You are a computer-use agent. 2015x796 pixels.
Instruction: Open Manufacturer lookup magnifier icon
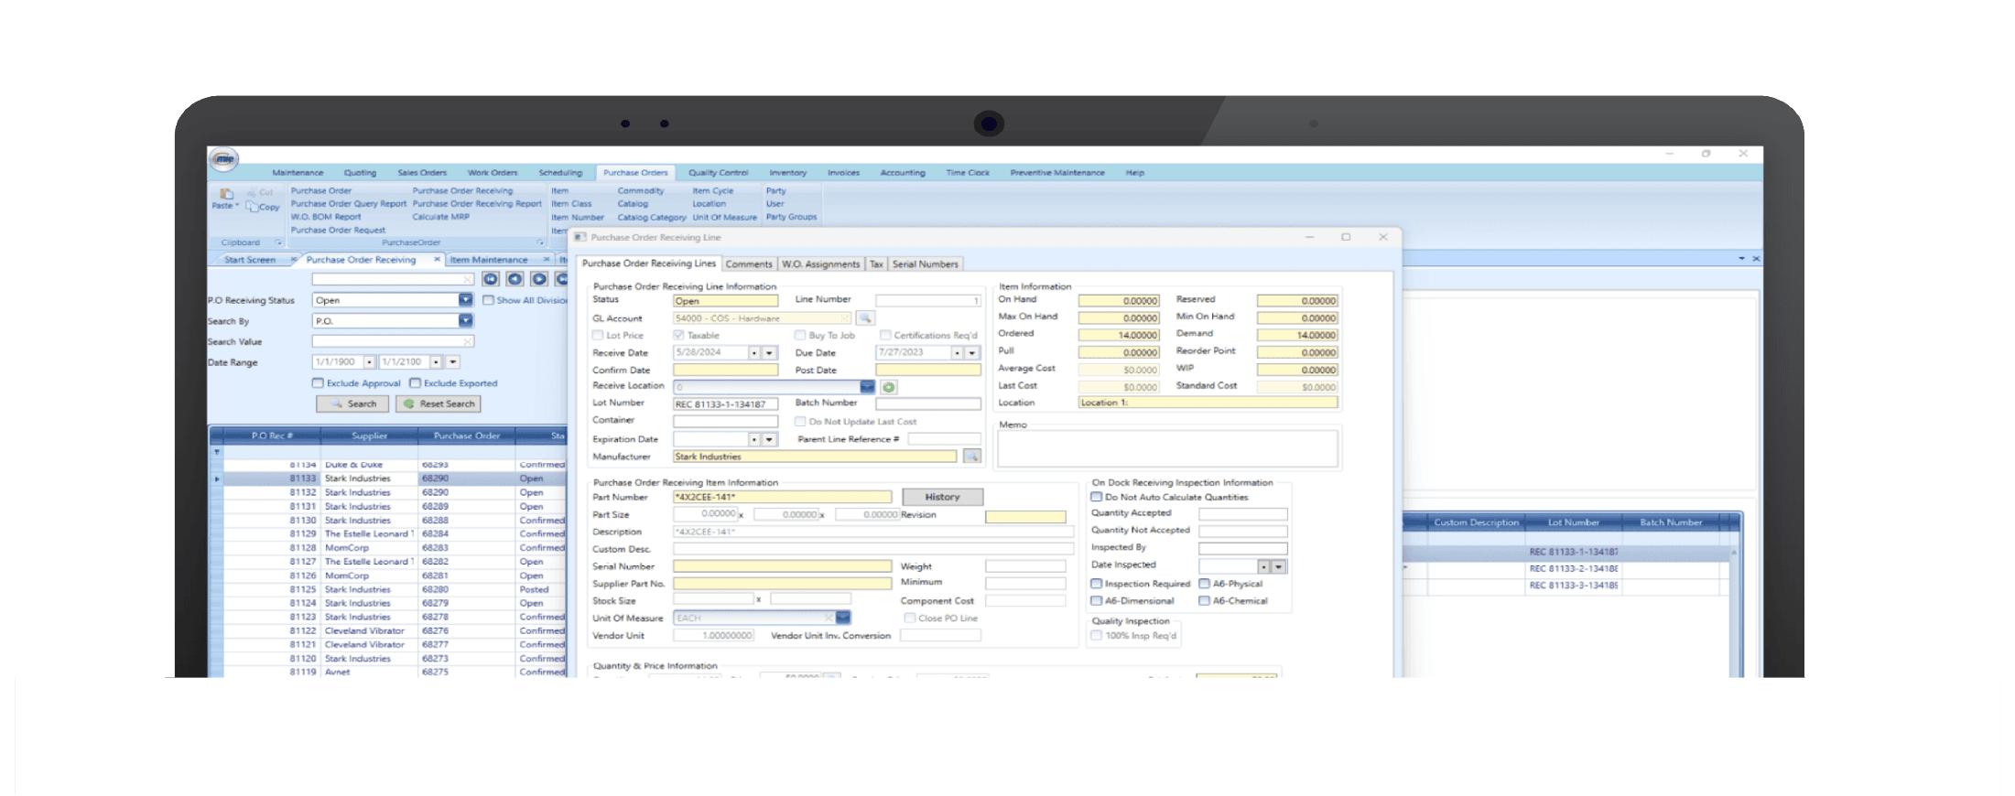(x=971, y=457)
